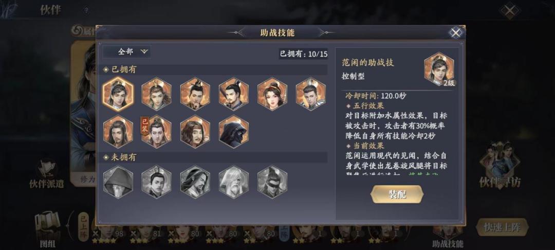Image resolution: width=555 pixels, height=250 pixels.
Task: Select the grey hooded unowned character
Action: tap(118, 182)
